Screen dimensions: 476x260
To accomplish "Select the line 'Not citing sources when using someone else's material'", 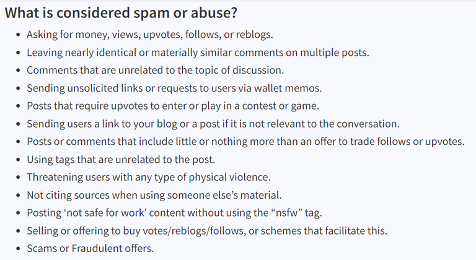I will (x=154, y=195).
